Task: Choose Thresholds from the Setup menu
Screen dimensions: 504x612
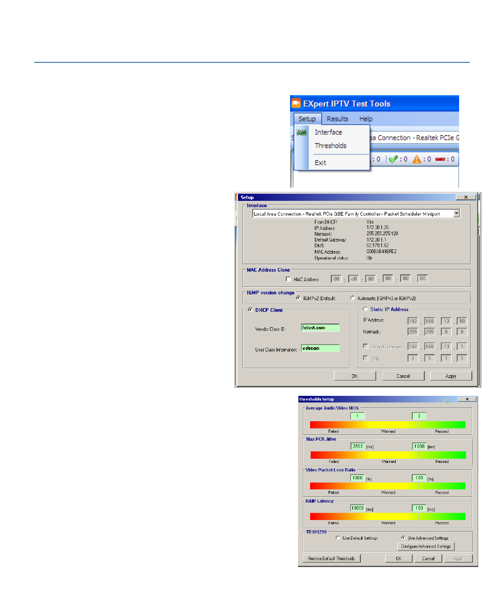Action: (x=330, y=145)
